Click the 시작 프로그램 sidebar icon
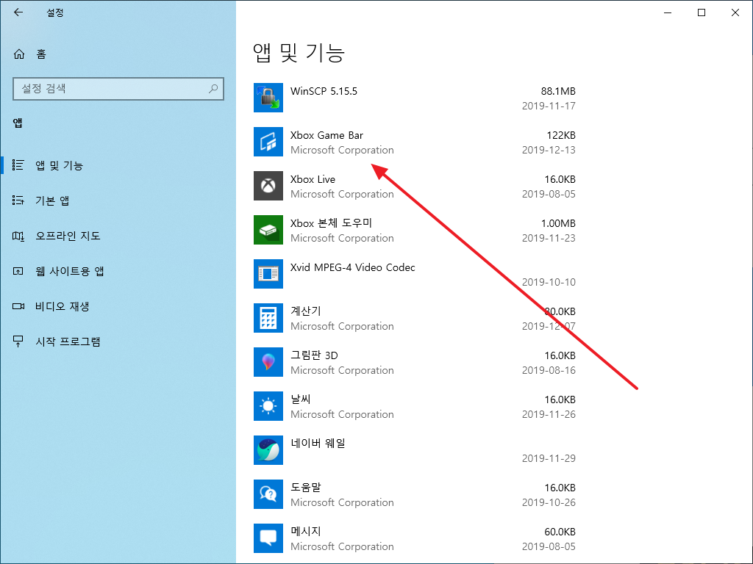Screen dimensions: 753x564 [x=18, y=341]
